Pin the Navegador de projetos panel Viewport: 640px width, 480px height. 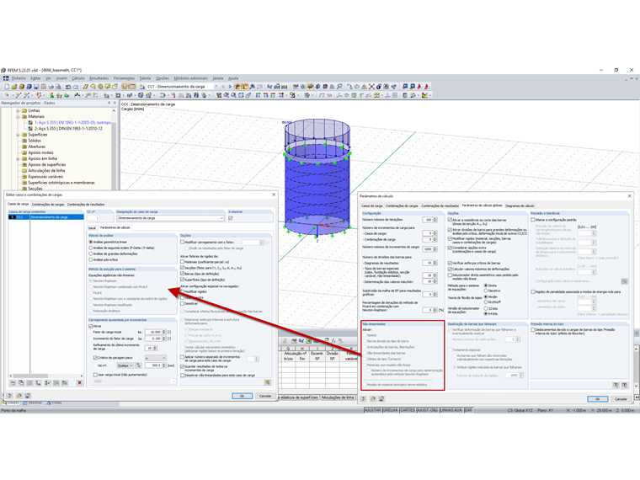[109, 103]
